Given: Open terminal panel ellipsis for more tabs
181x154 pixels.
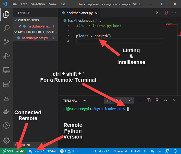Looking at the screenshot, I should pos(84,101).
